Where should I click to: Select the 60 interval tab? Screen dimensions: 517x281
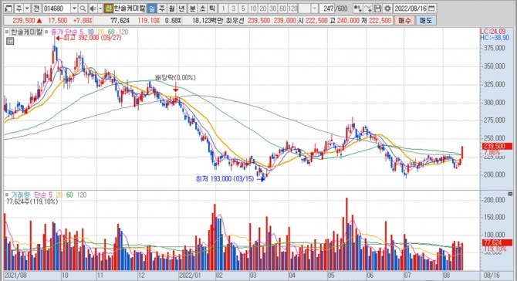(282, 8)
